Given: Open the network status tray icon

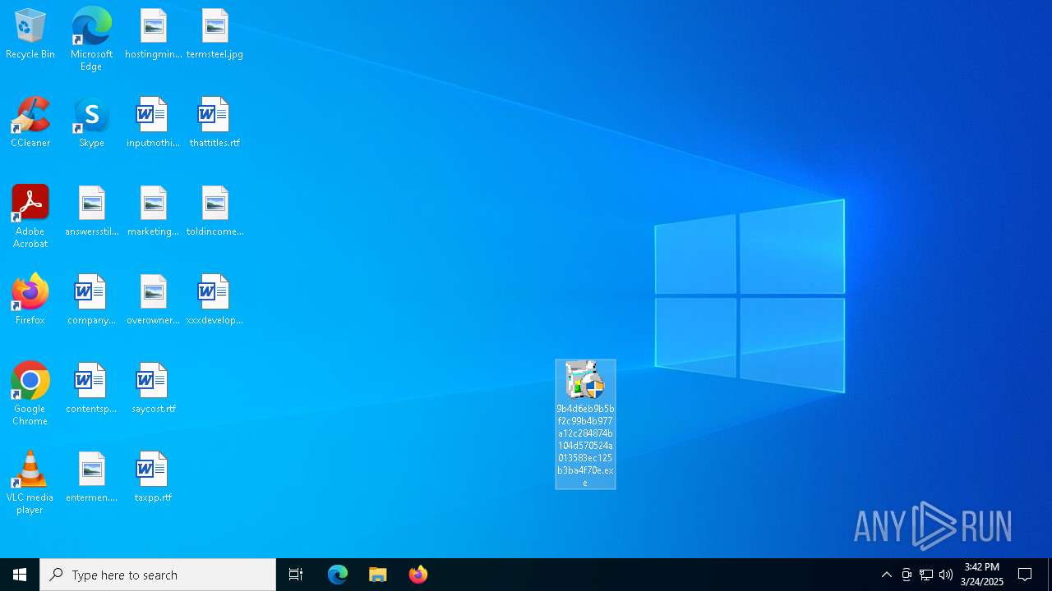Looking at the screenshot, I should point(925,575).
